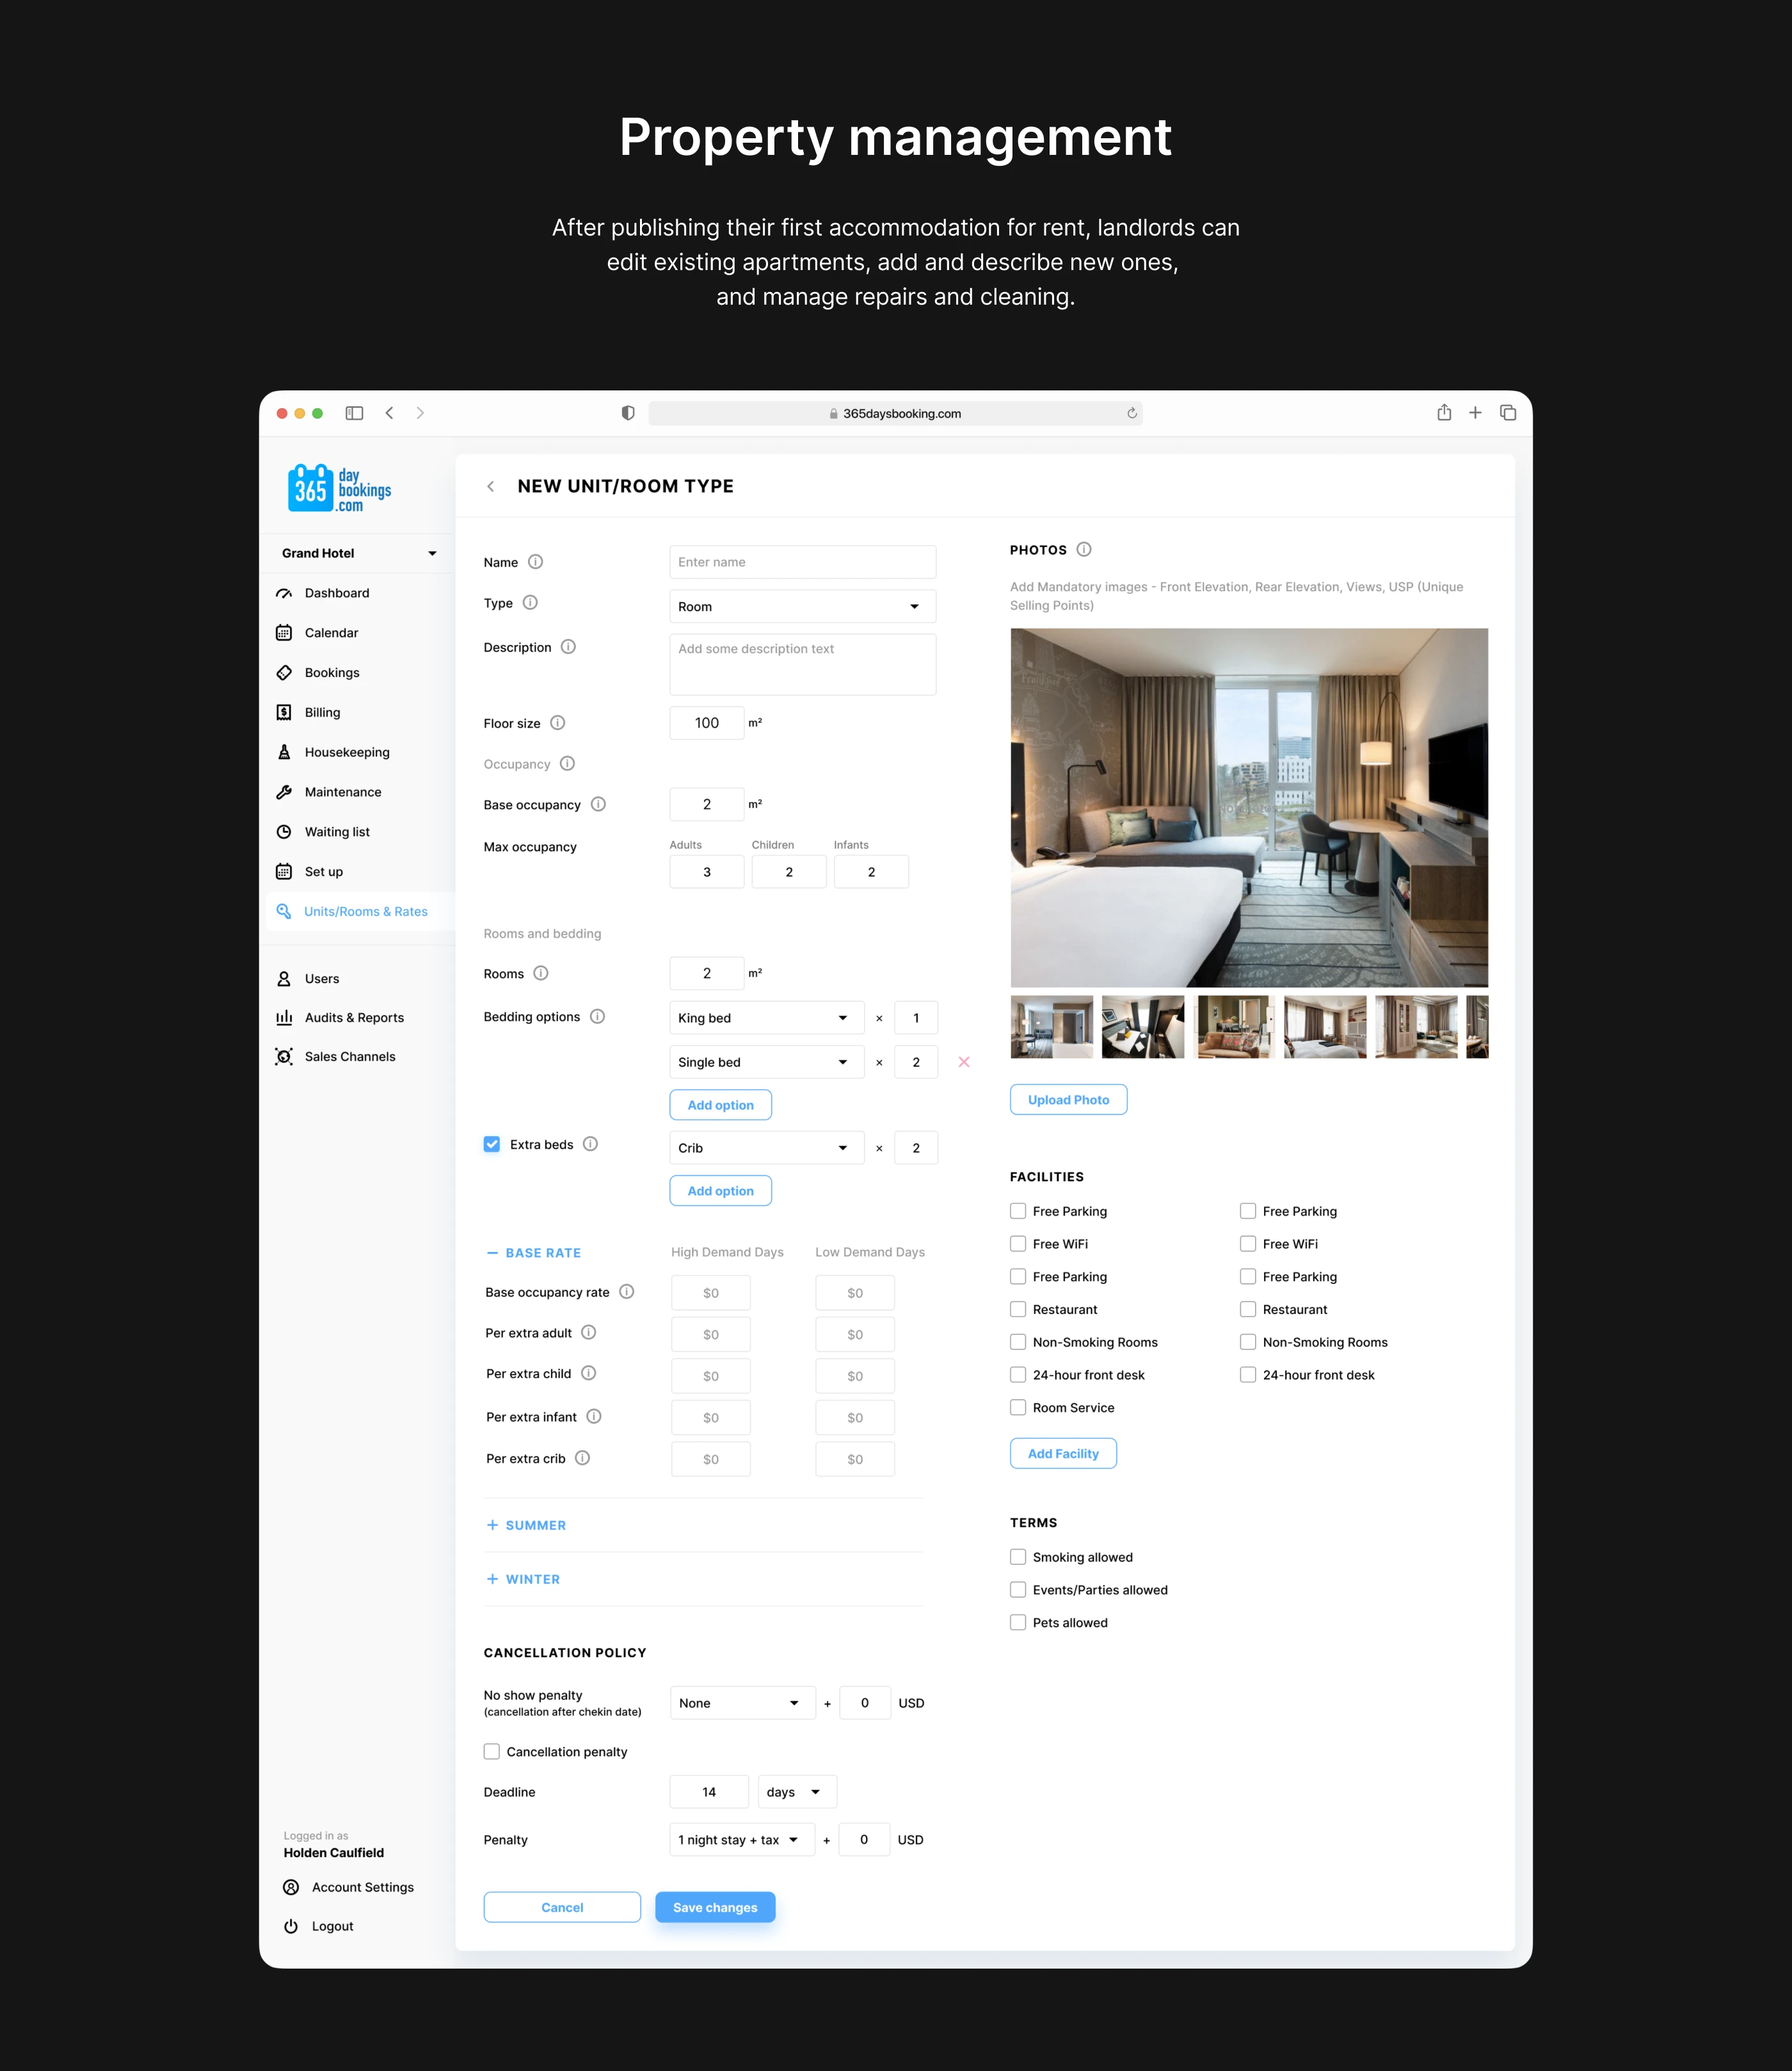Go to Audits & Reports menu item
Viewport: 1792px width, 2071px height.
tap(354, 1017)
